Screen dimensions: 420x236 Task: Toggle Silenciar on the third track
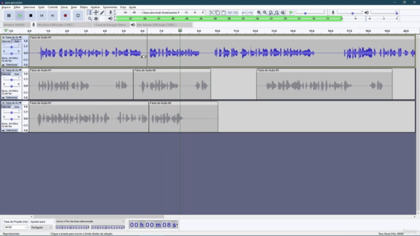pos(7,107)
